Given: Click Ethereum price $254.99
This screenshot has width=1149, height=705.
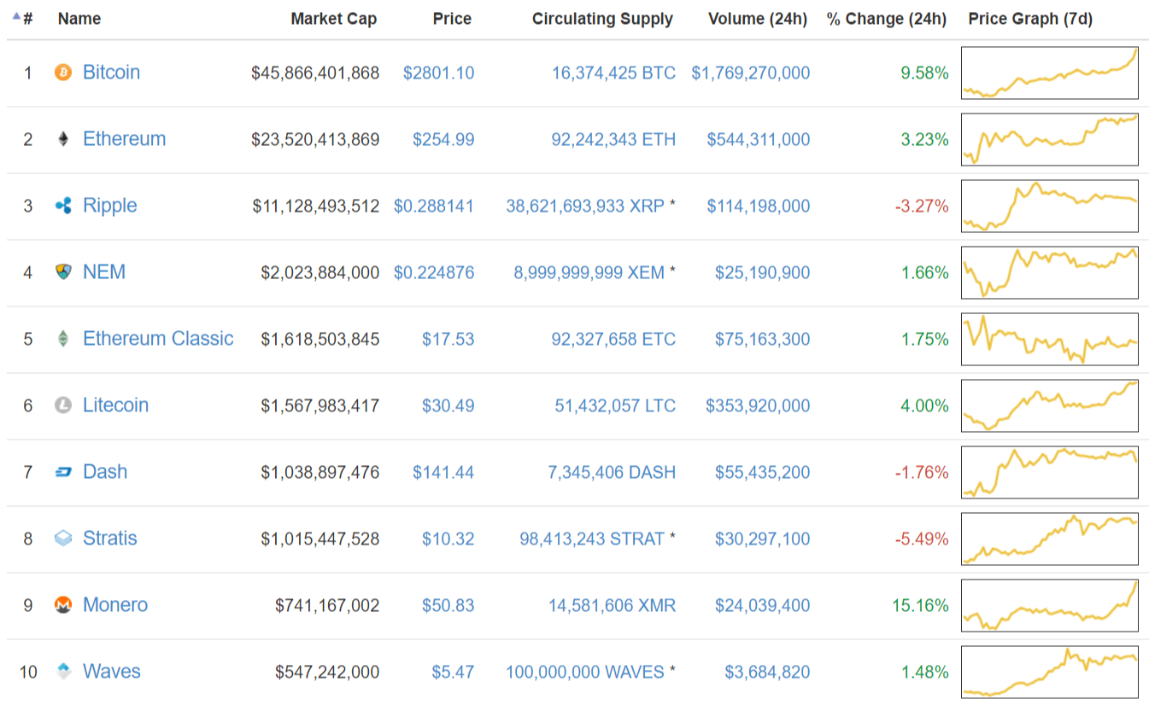Looking at the screenshot, I should click(x=443, y=139).
